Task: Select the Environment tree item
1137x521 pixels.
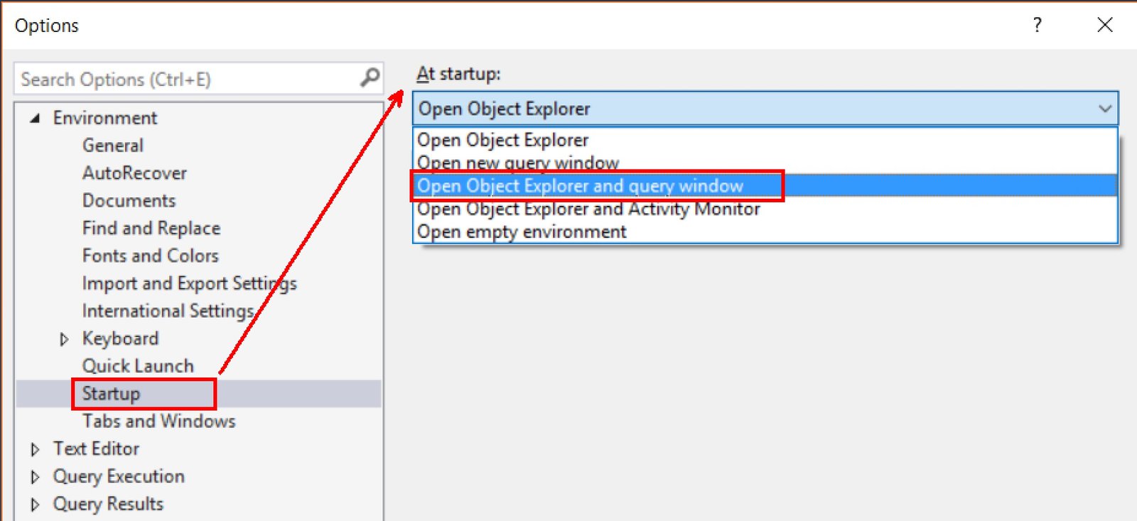Action: pos(105,118)
